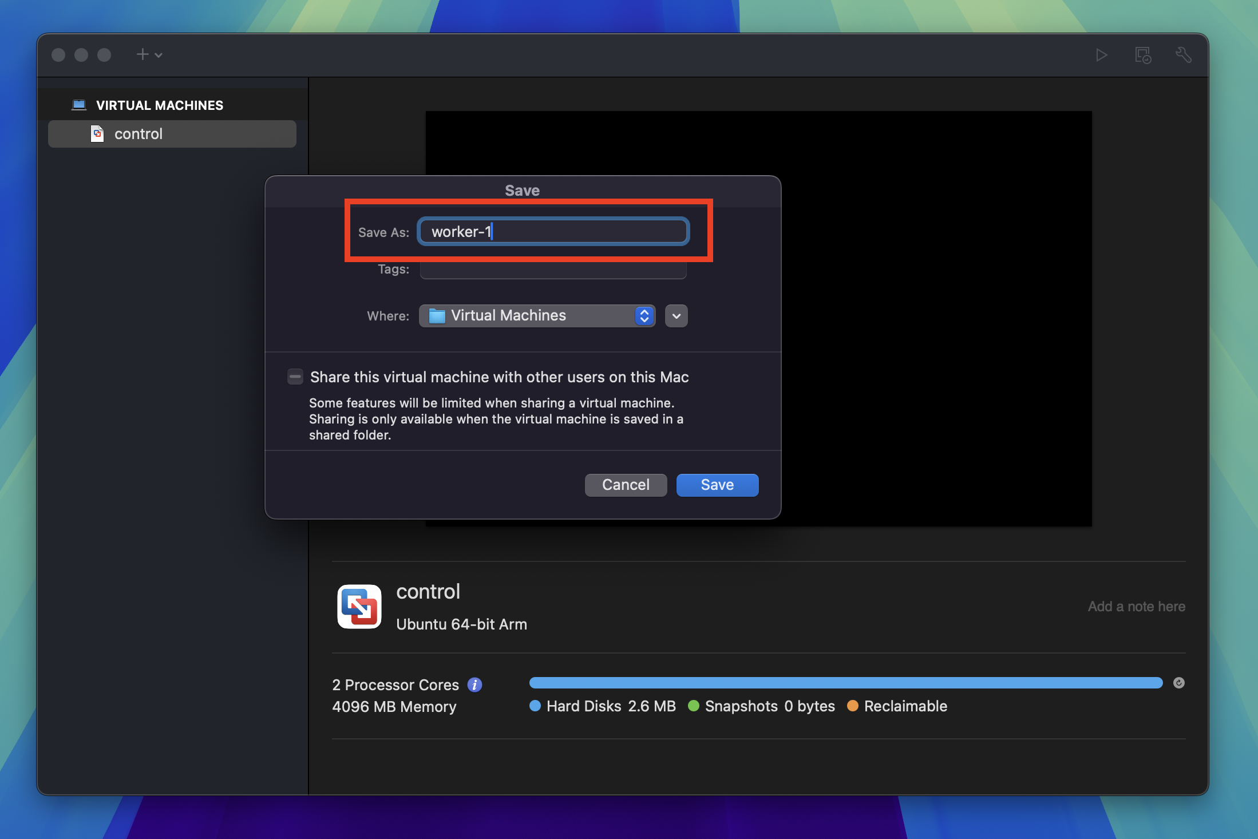
Task: Click the refresh disk usage icon
Action: (1178, 683)
